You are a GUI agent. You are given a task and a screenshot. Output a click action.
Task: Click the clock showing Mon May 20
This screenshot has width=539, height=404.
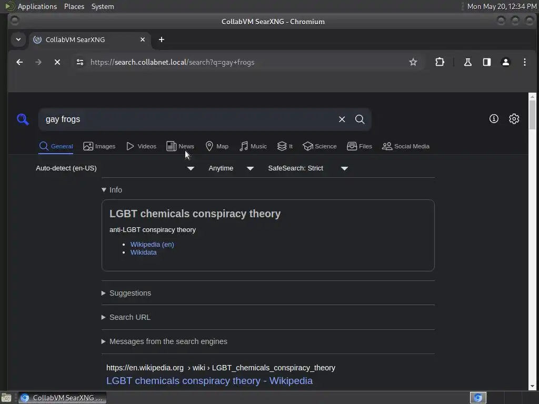tap(502, 6)
